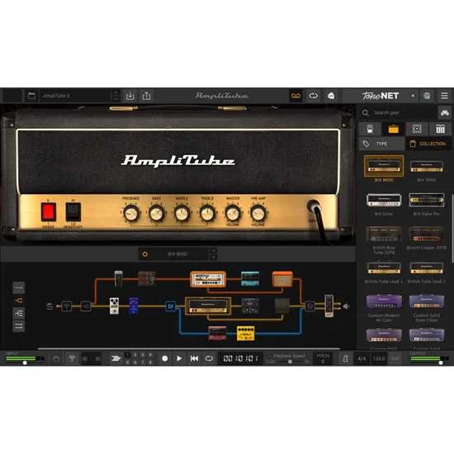Click the export preset share icon

click(146, 96)
